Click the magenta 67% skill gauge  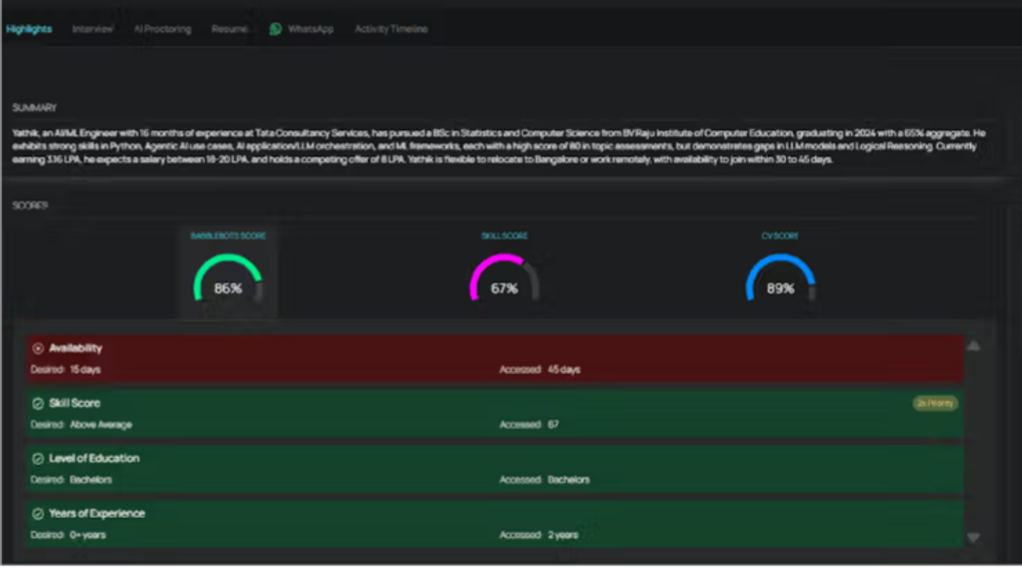coord(504,278)
